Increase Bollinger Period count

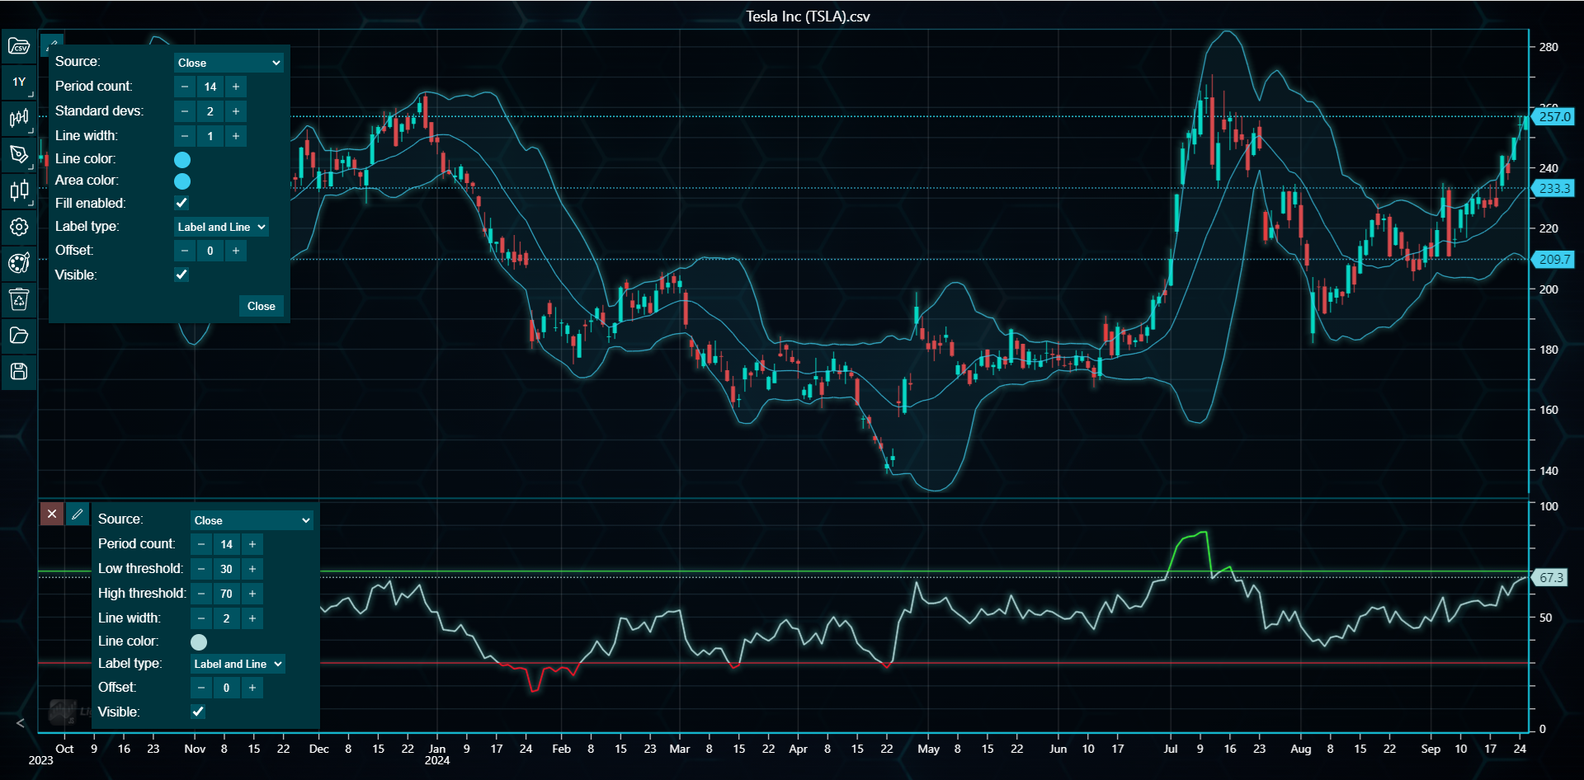(236, 87)
